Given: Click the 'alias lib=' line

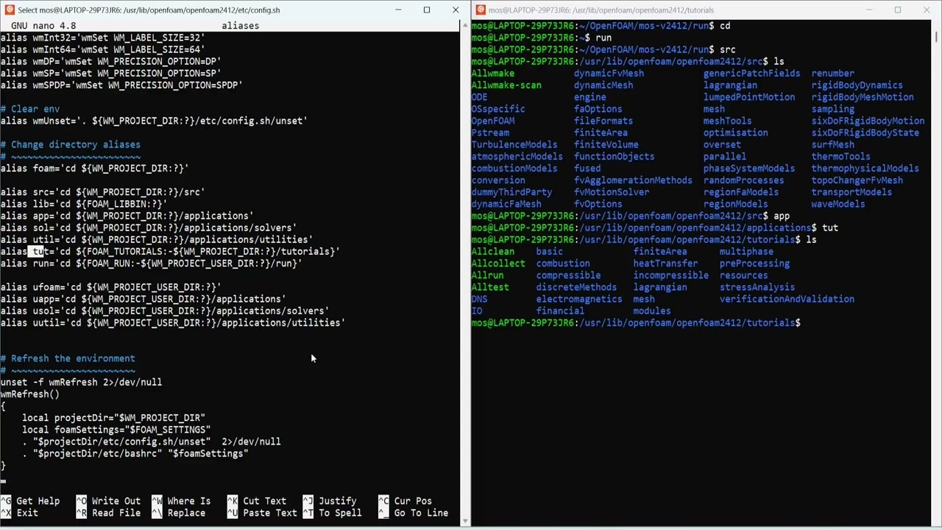Looking at the screenshot, I should point(84,203).
